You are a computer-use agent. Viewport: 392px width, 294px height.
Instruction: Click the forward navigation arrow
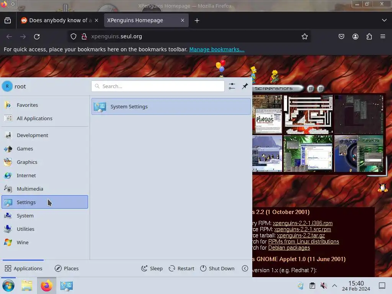23,36
